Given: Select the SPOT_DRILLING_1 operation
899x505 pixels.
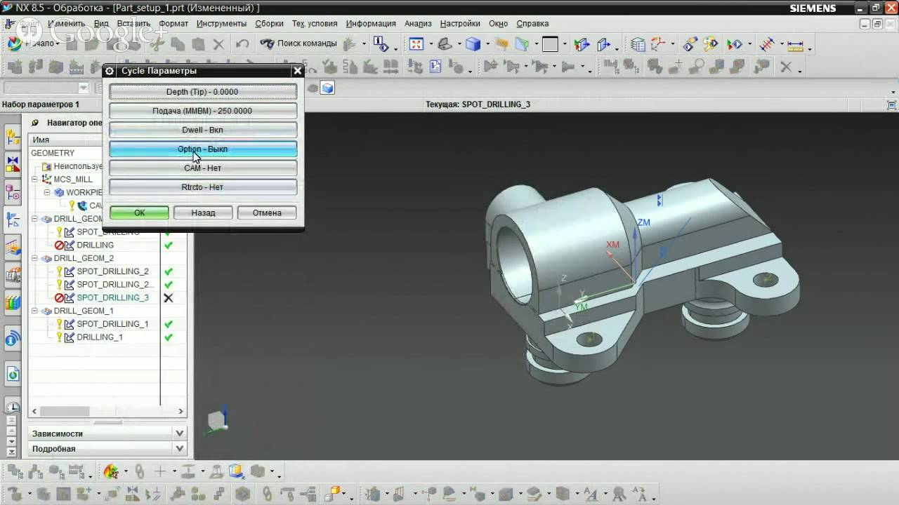Looking at the screenshot, I should [x=112, y=324].
